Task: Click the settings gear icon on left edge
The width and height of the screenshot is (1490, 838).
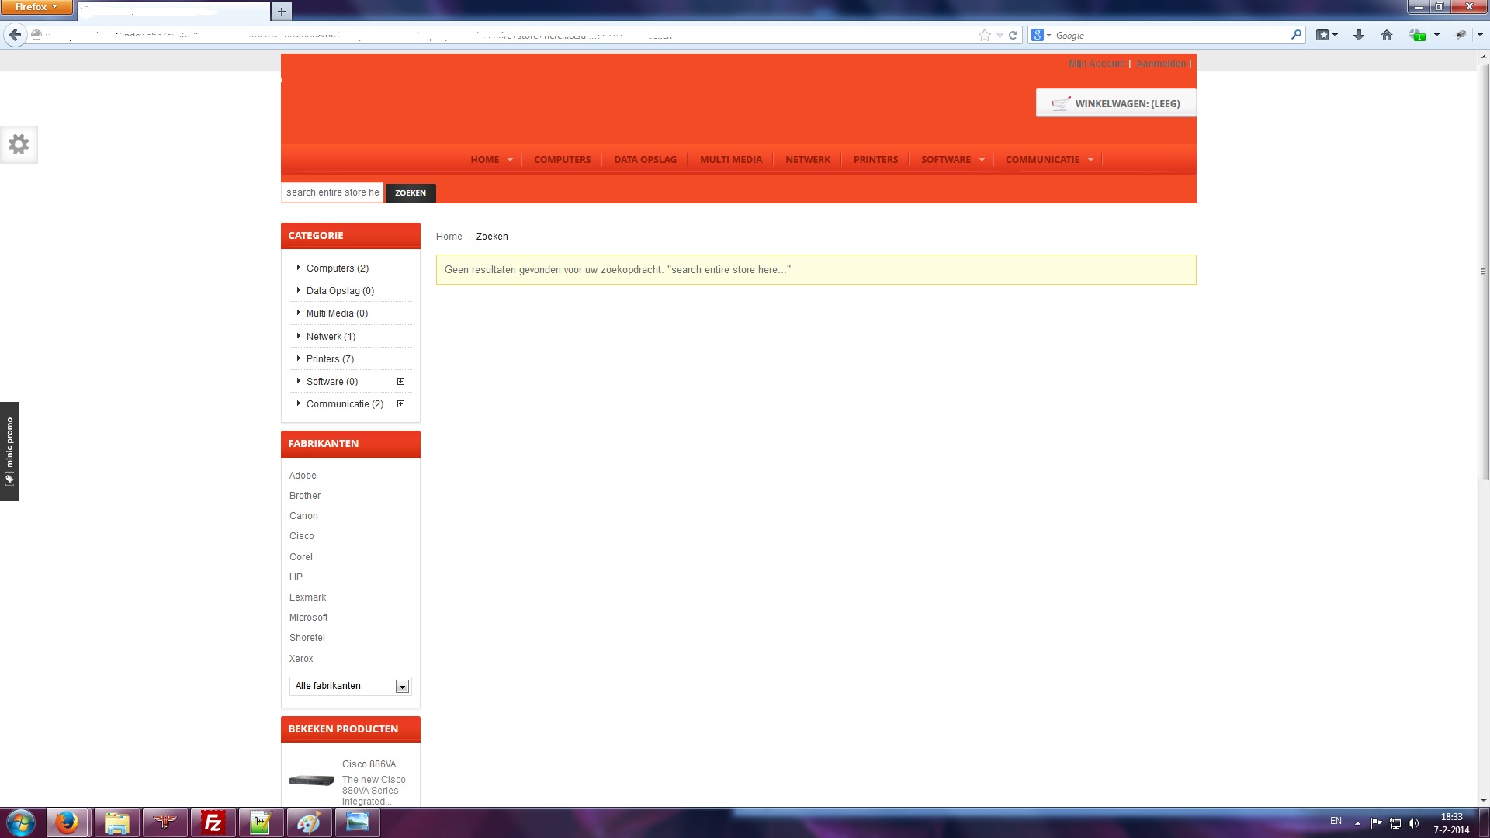Action: coord(19,144)
